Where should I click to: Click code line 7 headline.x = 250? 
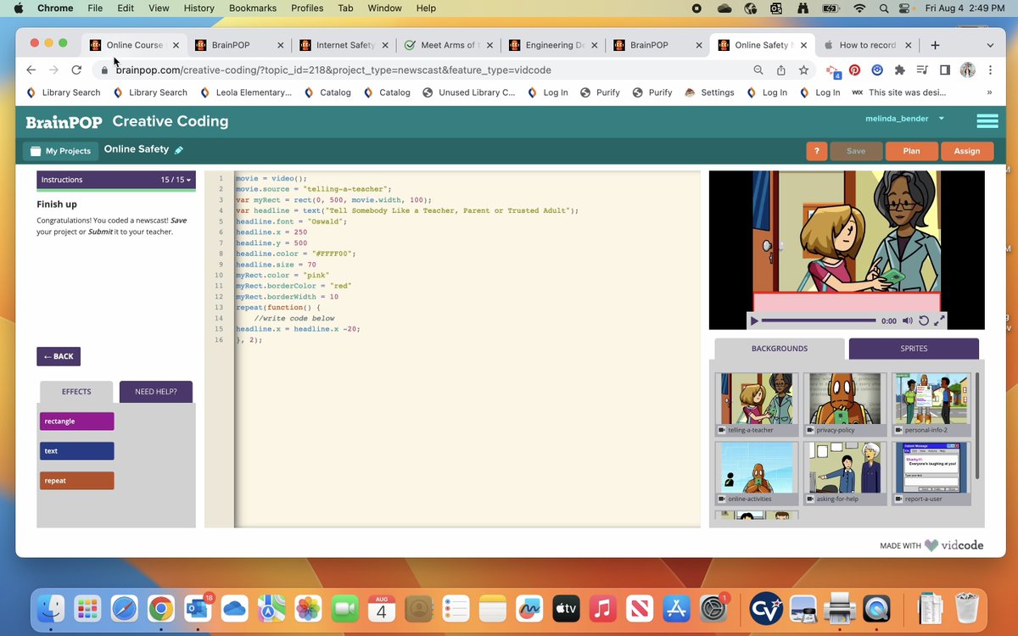tap(271, 232)
